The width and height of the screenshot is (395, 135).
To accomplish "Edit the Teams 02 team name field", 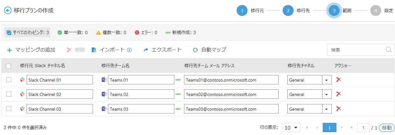I will [141, 94].
